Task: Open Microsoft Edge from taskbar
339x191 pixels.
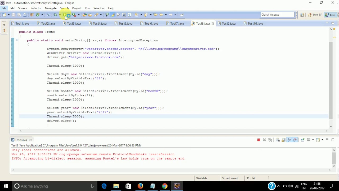Action: click(x=104, y=186)
